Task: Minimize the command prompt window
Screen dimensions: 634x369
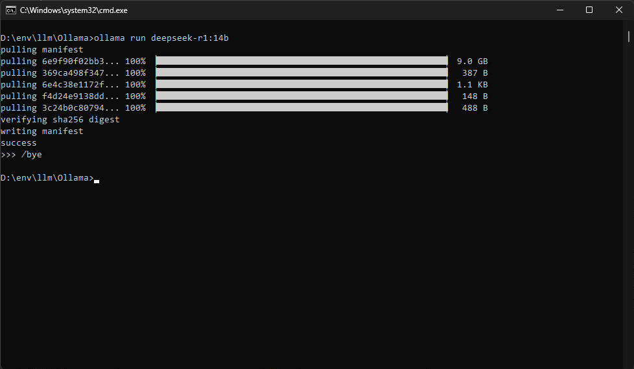Action: pyautogui.click(x=559, y=10)
